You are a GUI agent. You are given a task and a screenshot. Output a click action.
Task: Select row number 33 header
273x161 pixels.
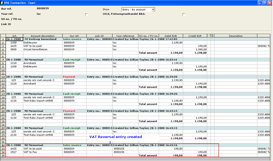click(x=3, y=149)
